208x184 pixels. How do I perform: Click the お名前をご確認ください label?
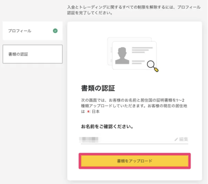pyautogui.click(x=107, y=126)
